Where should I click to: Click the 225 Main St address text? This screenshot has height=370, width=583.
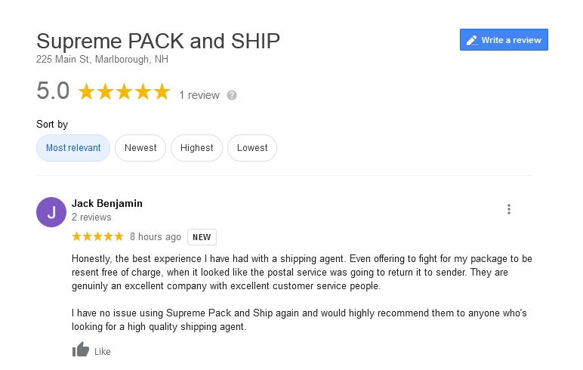(102, 60)
